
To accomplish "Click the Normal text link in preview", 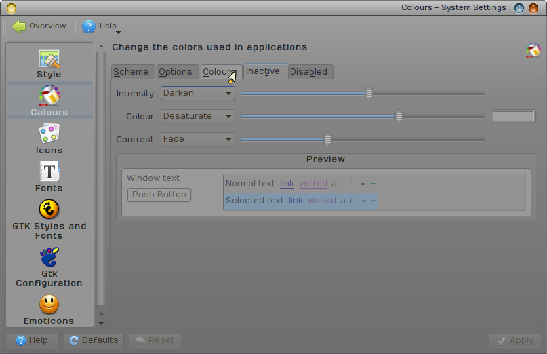I will (x=287, y=184).
